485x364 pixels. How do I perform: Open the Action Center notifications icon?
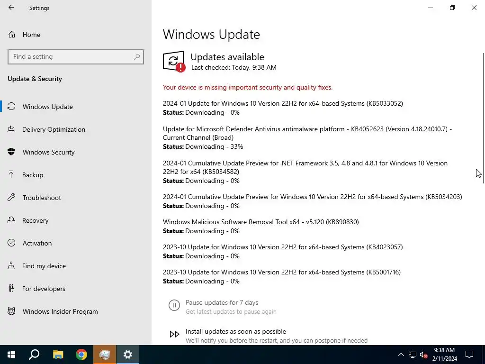pyautogui.click(x=469, y=355)
